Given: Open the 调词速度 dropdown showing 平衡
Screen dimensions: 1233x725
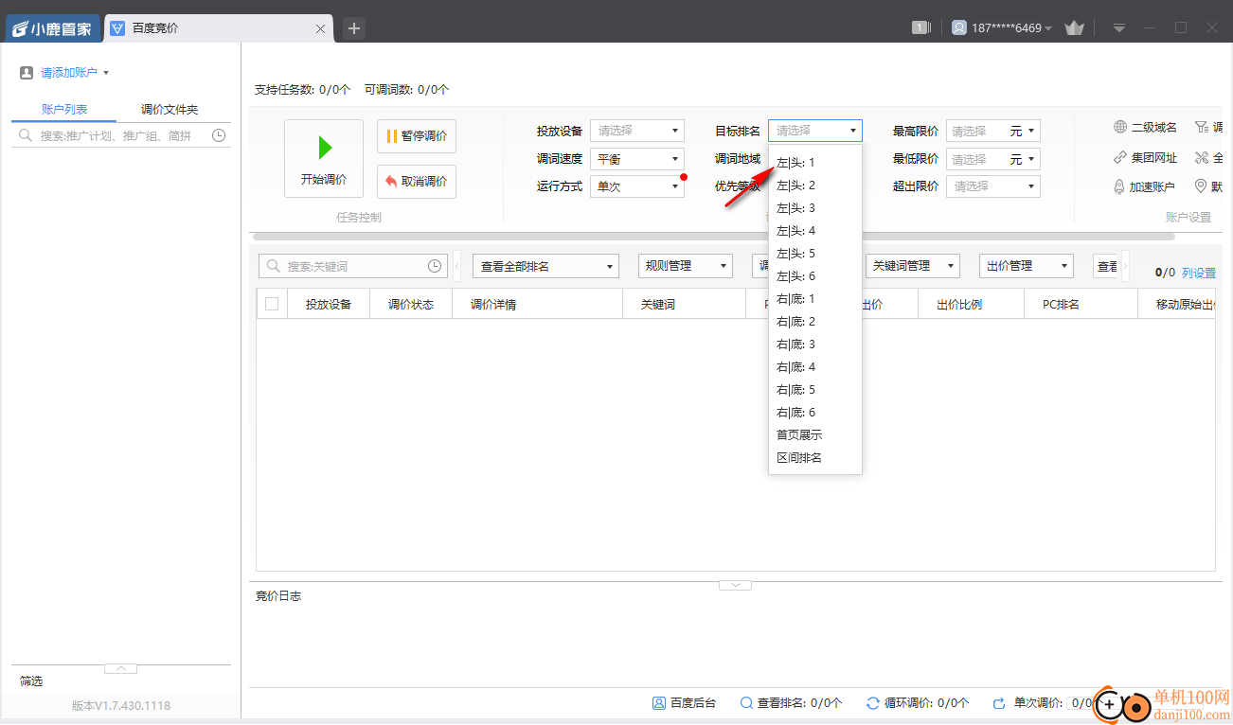Looking at the screenshot, I should coord(637,159).
